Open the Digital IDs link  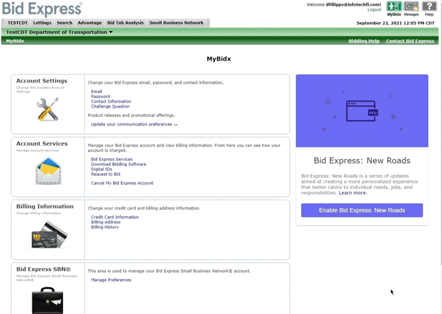tap(101, 169)
